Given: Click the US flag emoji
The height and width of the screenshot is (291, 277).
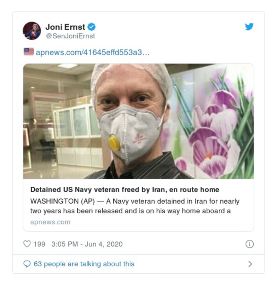Looking at the screenshot, I should click(x=28, y=52).
